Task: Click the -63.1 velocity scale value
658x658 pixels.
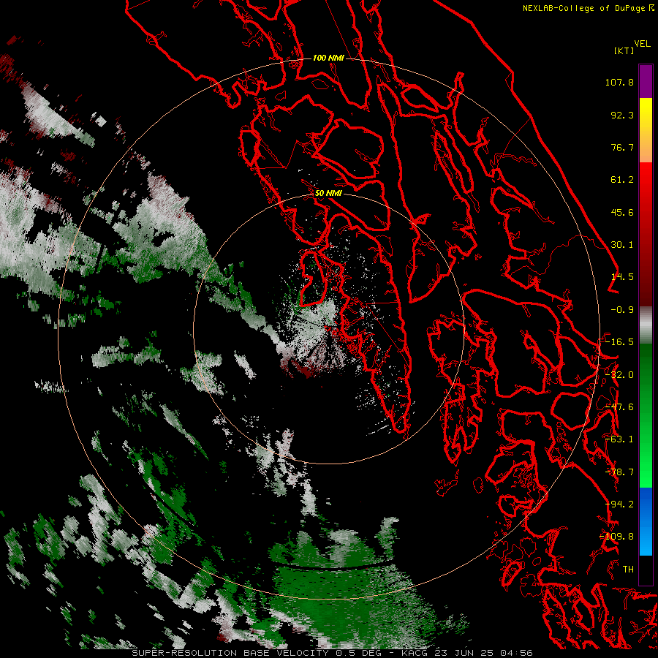Action: [619, 439]
